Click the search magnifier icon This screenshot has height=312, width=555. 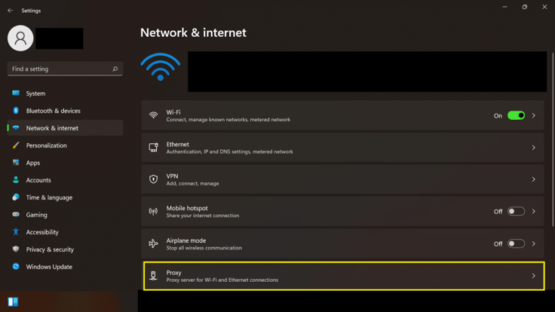tap(115, 69)
